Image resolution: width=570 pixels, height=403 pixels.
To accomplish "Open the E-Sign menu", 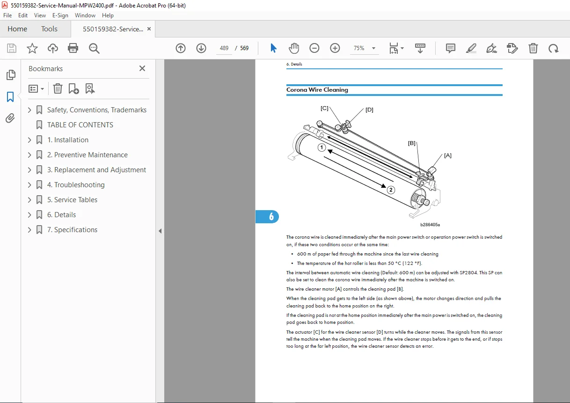I will 60,15.
